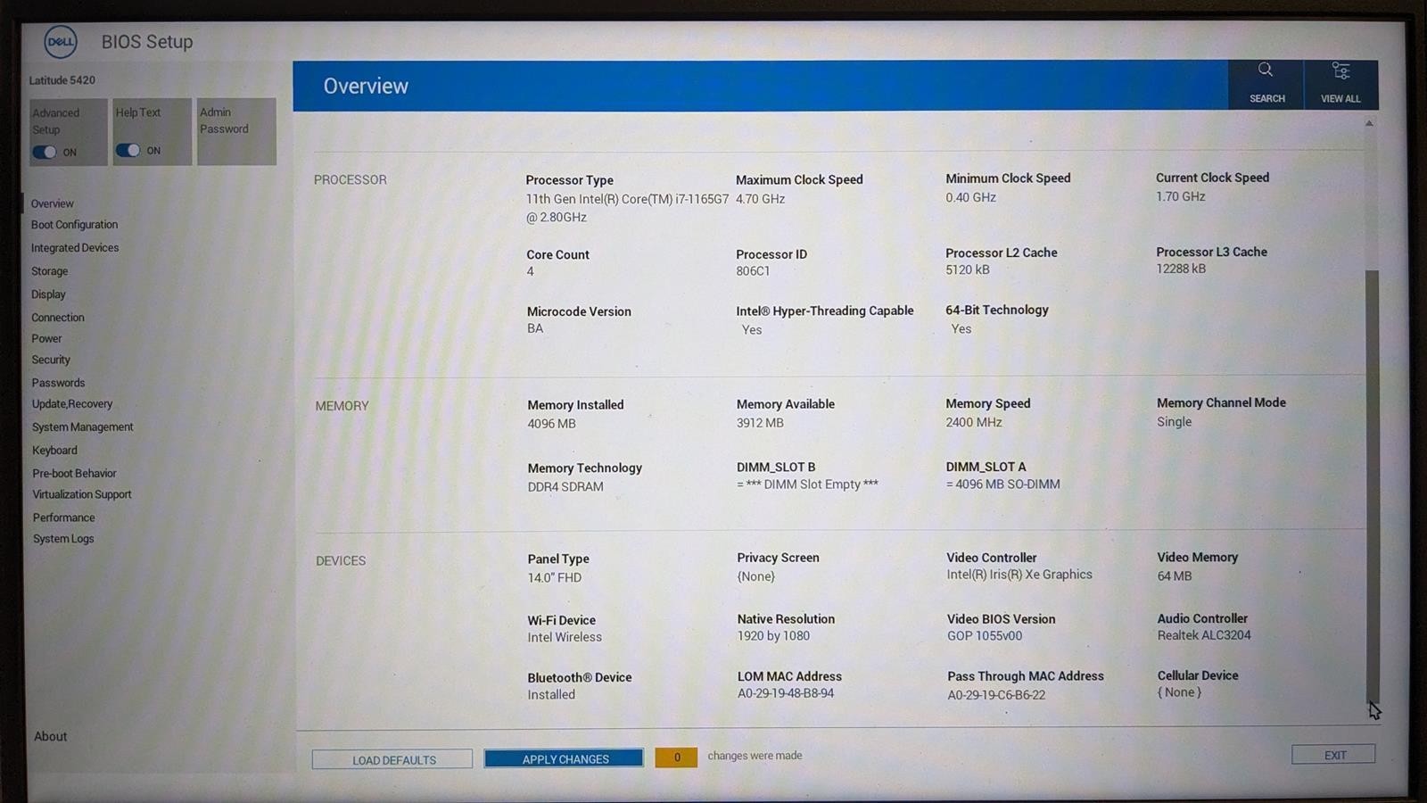The width and height of the screenshot is (1427, 803).
Task: Open the View All settings icon
Action: [x=1340, y=70]
